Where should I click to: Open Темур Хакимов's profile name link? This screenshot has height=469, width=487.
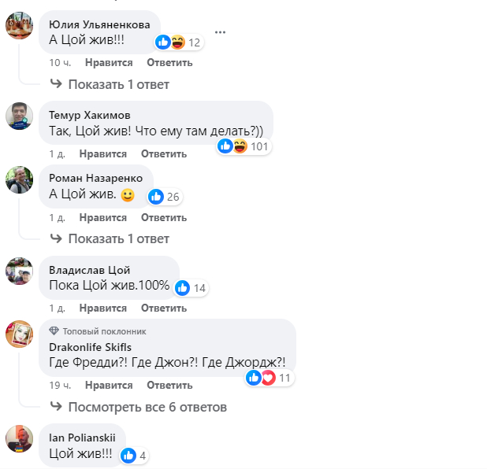(x=90, y=115)
